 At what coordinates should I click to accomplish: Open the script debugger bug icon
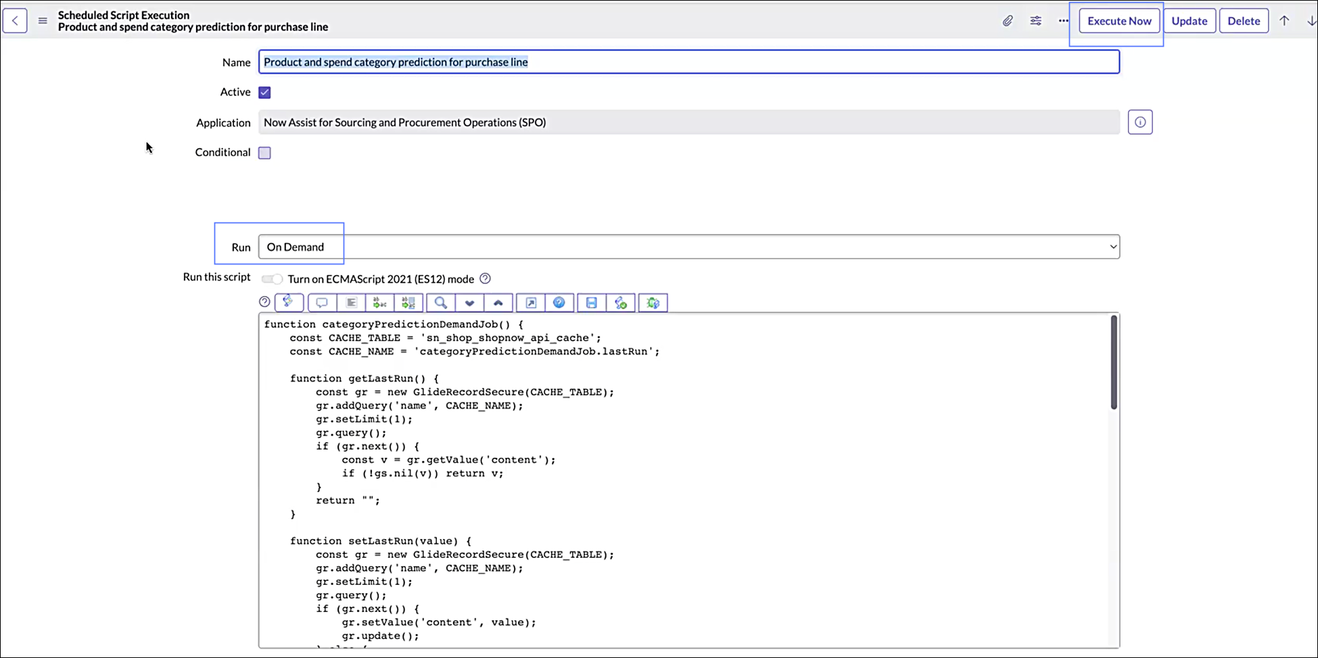(x=653, y=303)
